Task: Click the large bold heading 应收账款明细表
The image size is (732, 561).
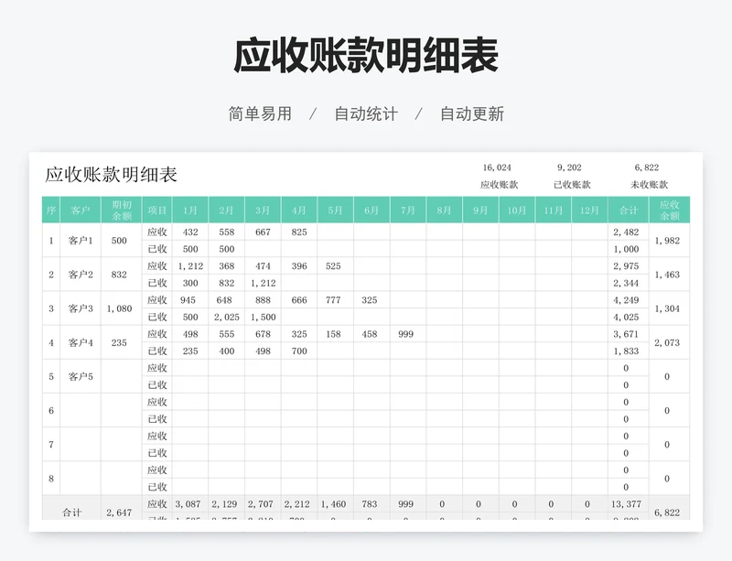Action: [x=366, y=56]
